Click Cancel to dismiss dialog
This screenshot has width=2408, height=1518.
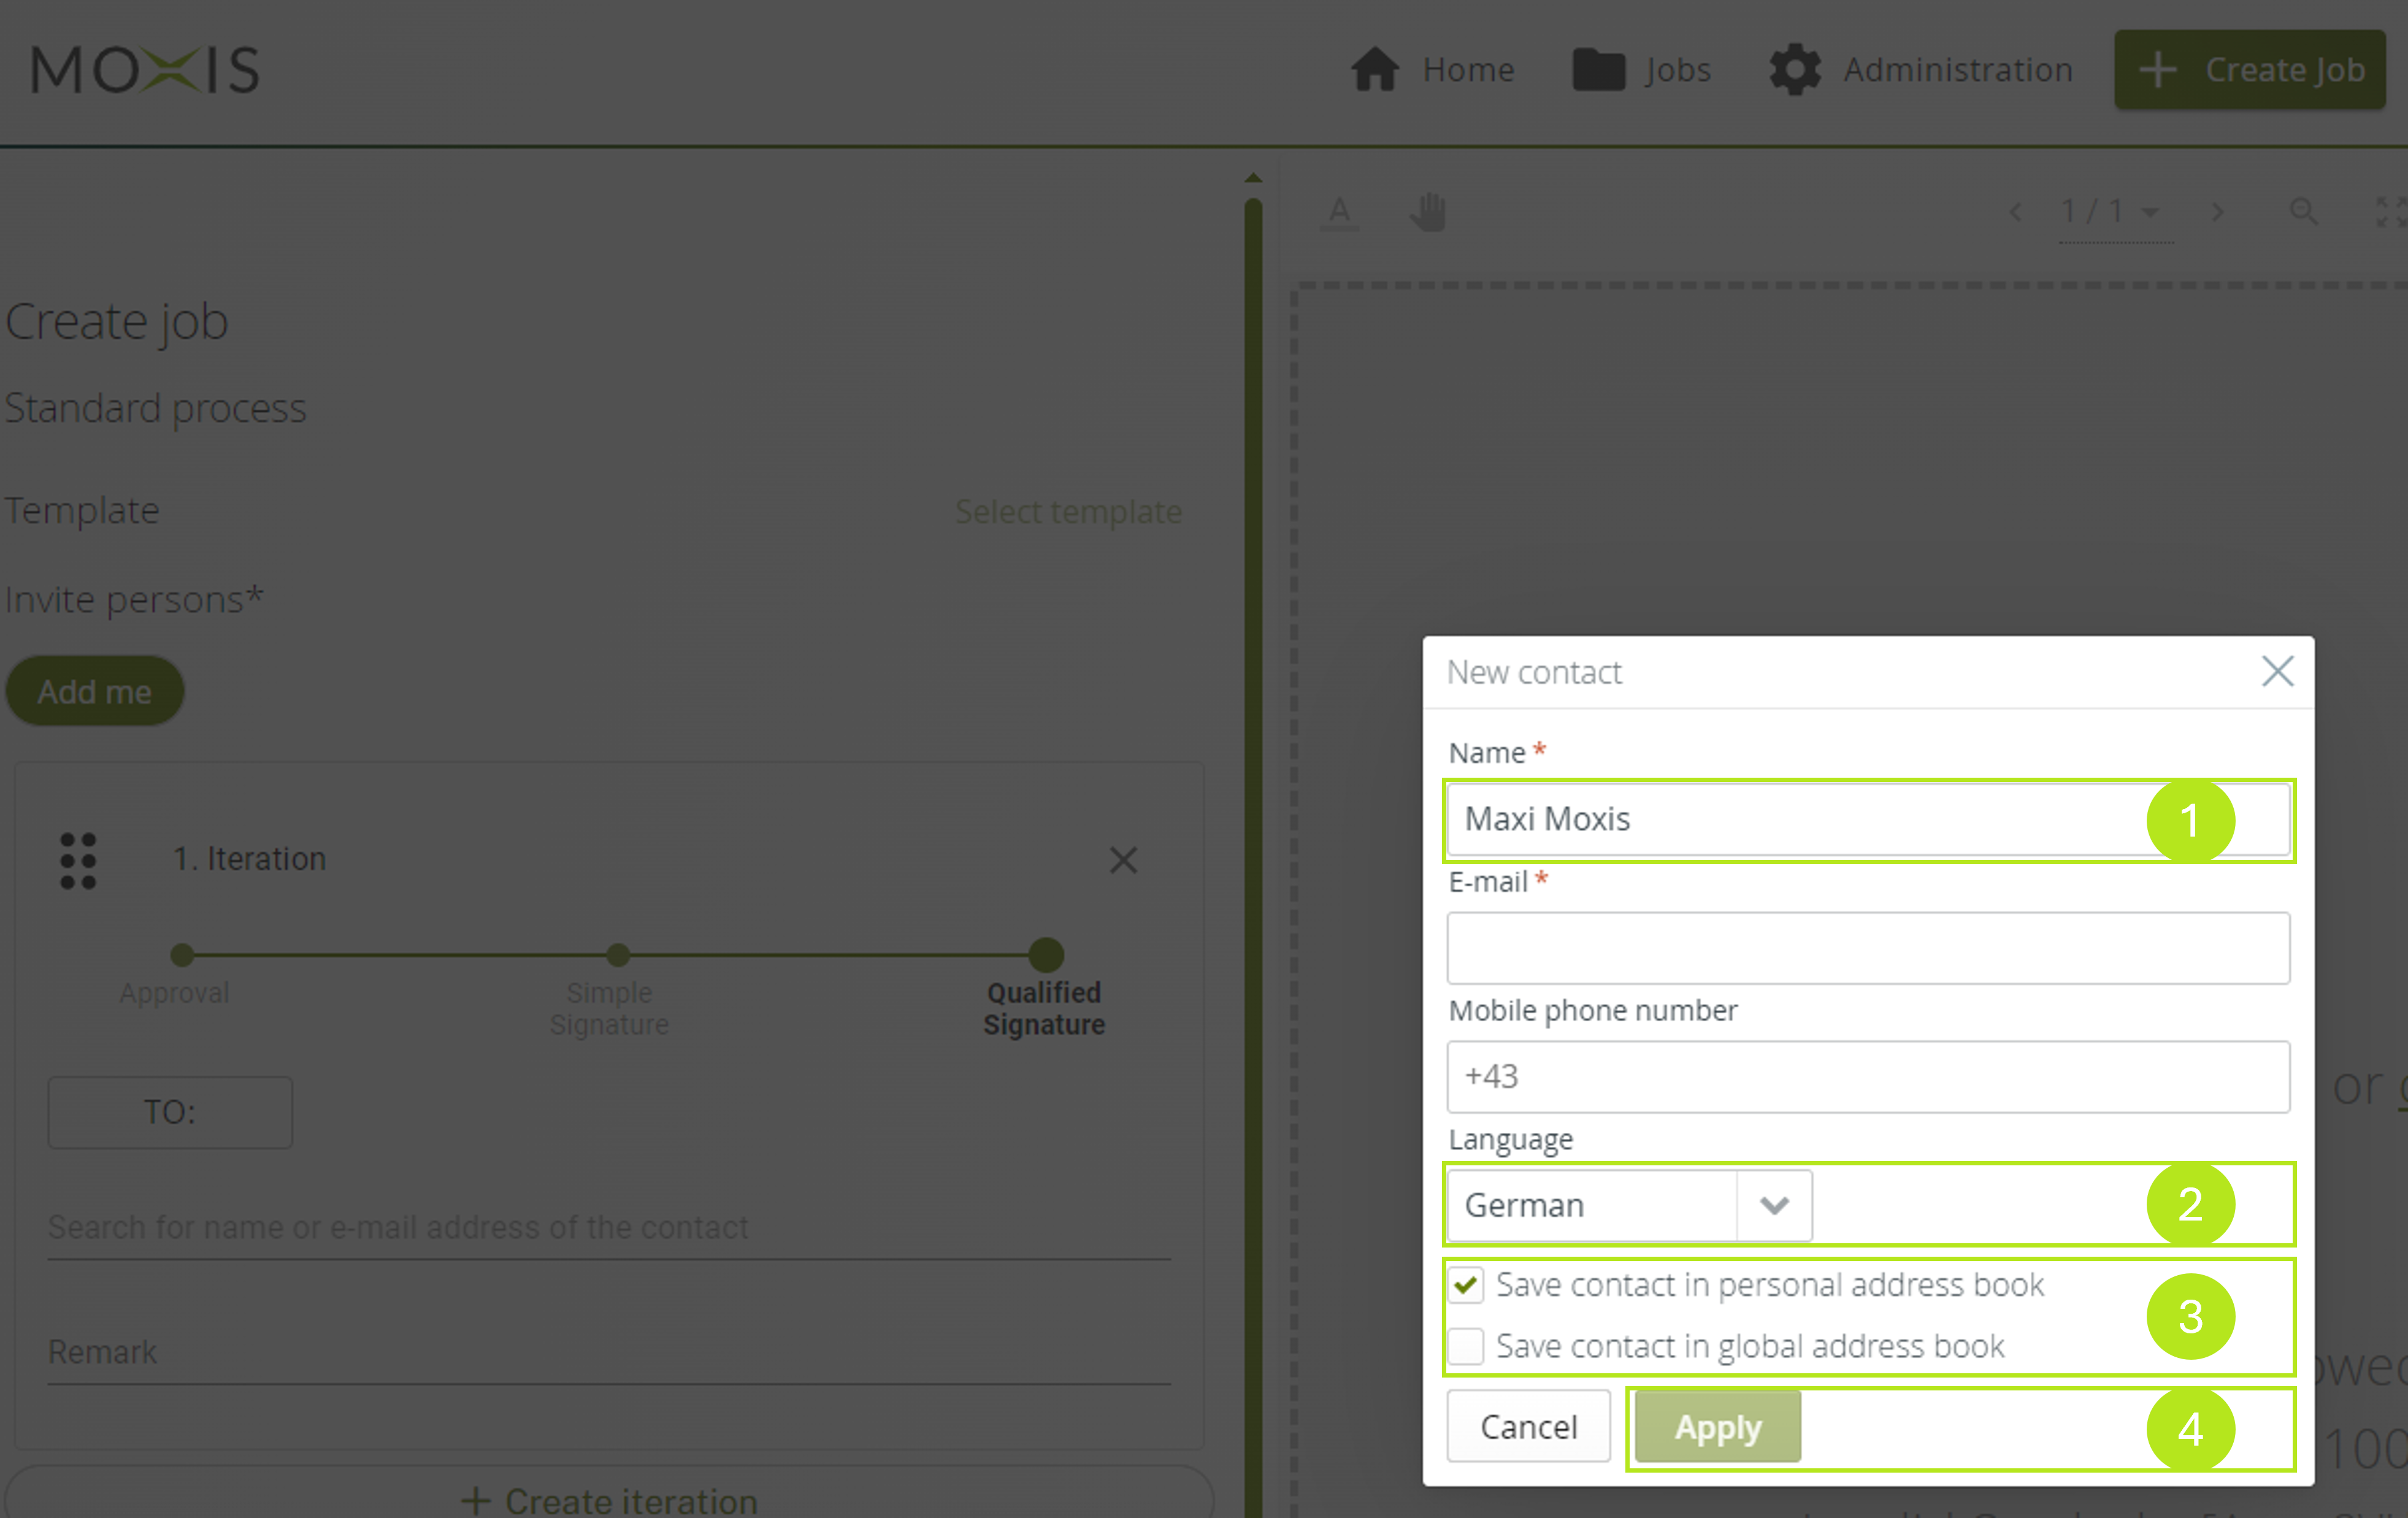point(1527,1425)
